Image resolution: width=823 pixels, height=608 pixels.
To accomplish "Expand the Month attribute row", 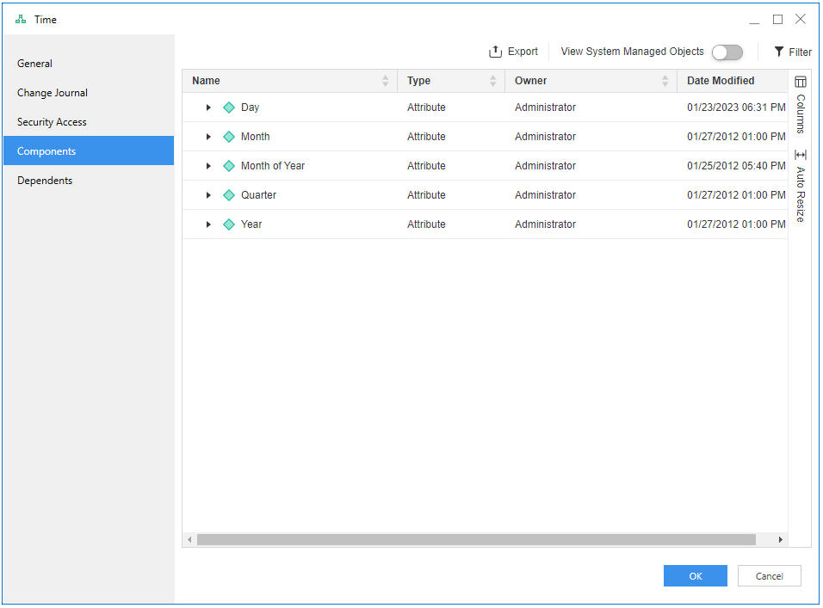I will [x=208, y=137].
